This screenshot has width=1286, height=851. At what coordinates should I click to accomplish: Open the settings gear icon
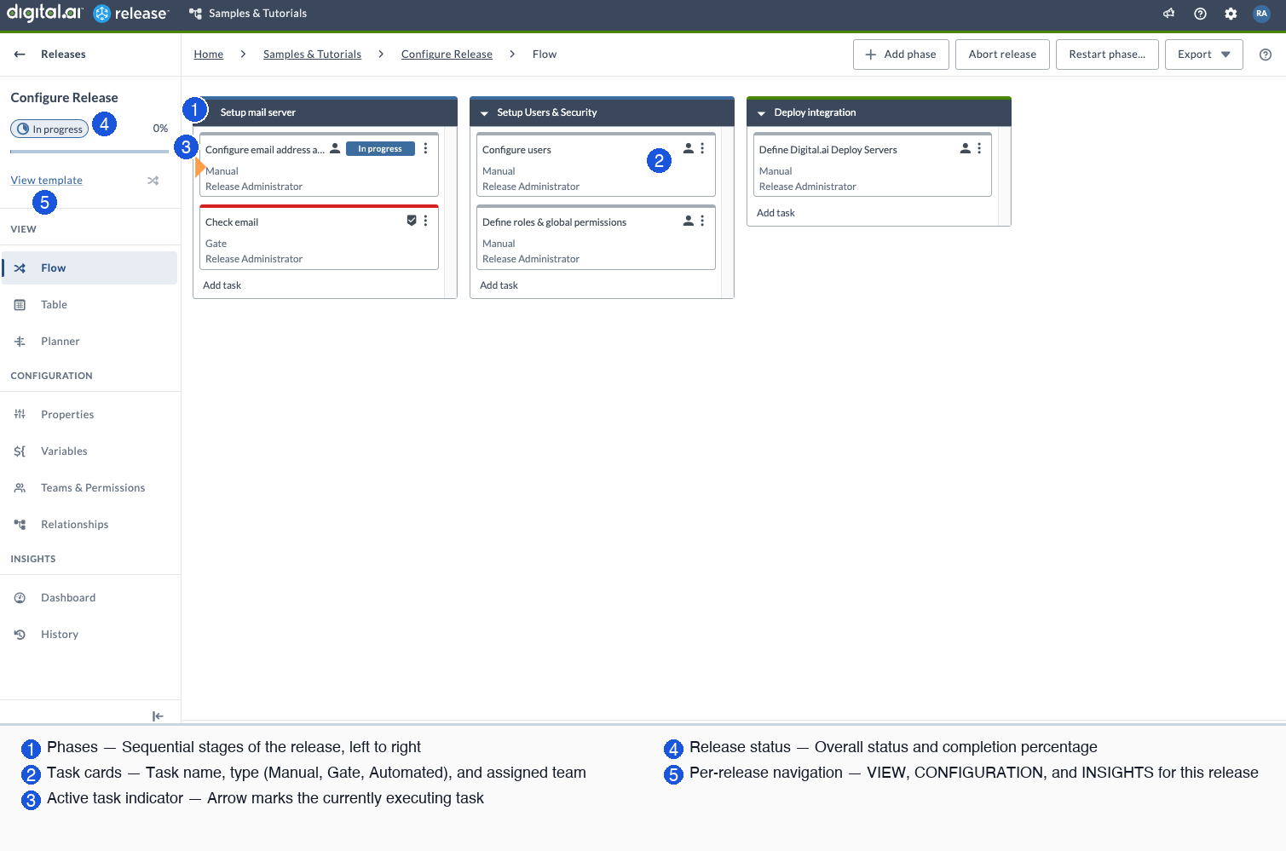tap(1231, 14)
